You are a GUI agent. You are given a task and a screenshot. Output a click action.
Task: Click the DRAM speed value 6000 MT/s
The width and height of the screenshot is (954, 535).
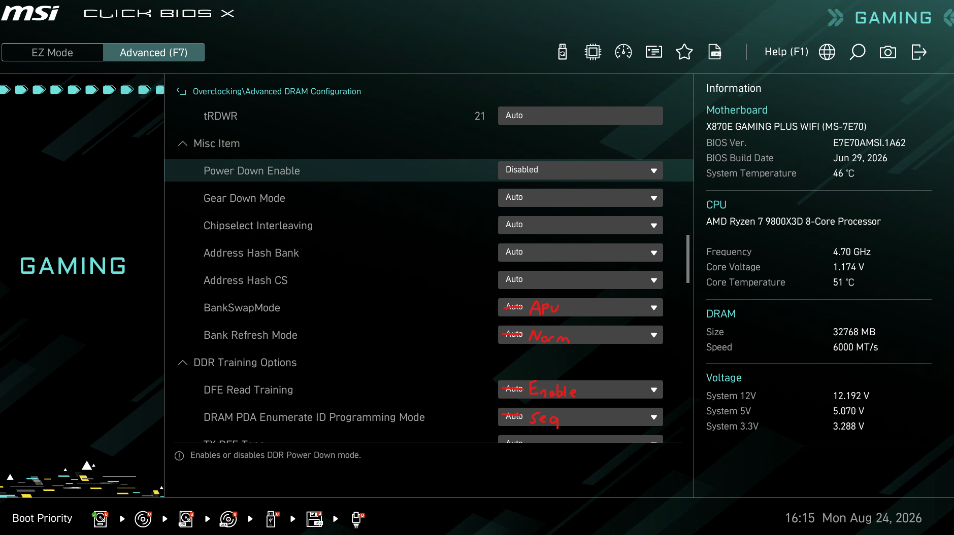pyautogui.click(x=856, y=347)
